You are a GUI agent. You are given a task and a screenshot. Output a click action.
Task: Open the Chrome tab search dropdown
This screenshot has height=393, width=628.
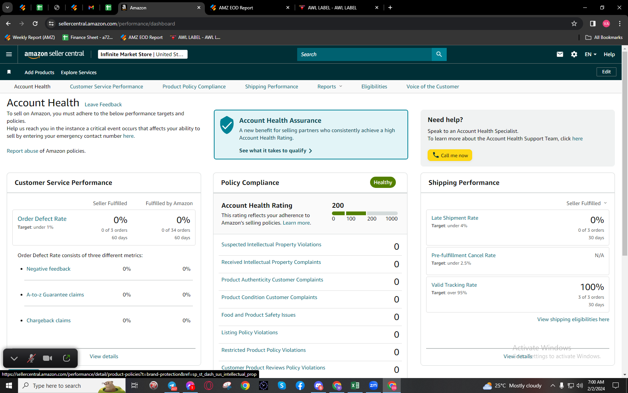pos(7,7)
